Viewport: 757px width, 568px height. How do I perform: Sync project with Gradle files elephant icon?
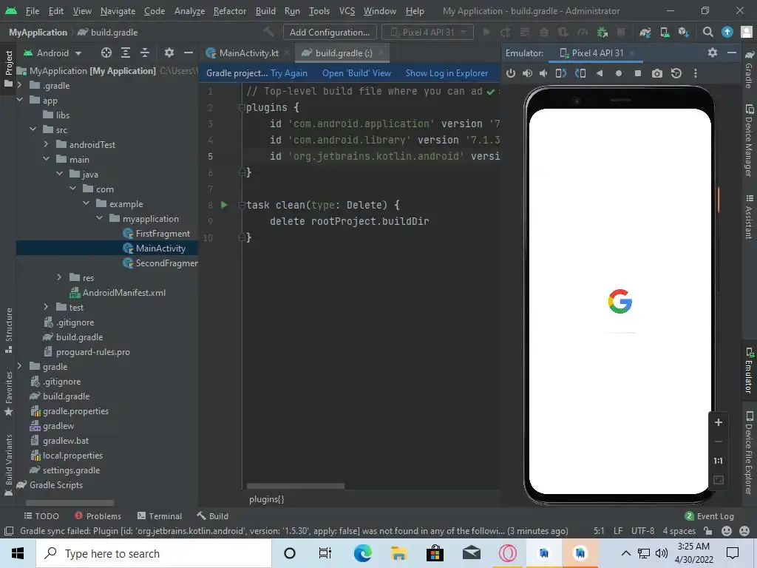pos(645,33)
